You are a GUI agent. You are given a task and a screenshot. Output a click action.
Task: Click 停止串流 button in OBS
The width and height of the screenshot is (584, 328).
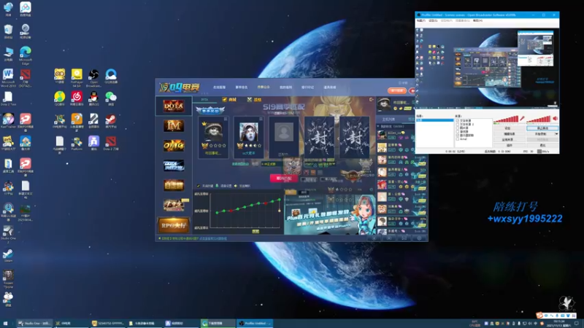(542, 128)
